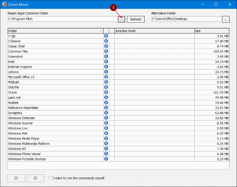Select the Greenshot folder name
The width and height of the screenshot is (237, 187).
click(x=16, y=57)
